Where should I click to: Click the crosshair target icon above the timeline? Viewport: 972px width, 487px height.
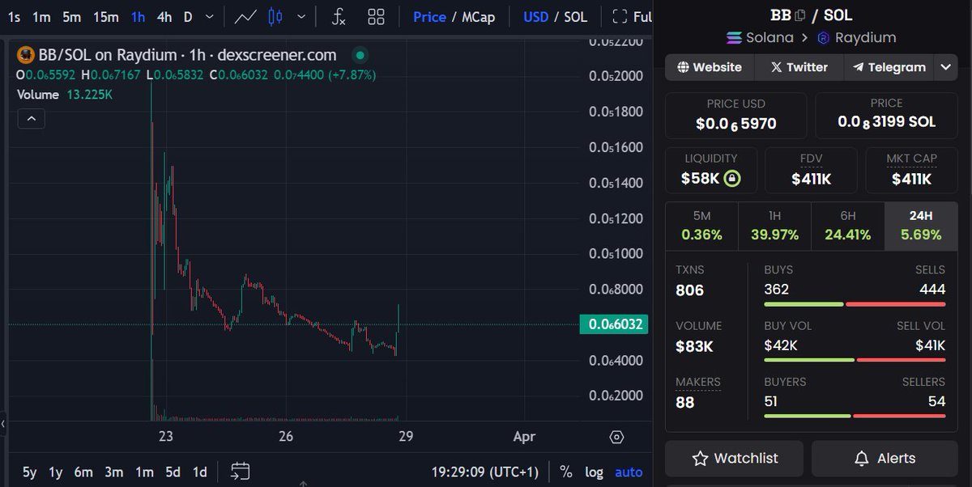616,436
